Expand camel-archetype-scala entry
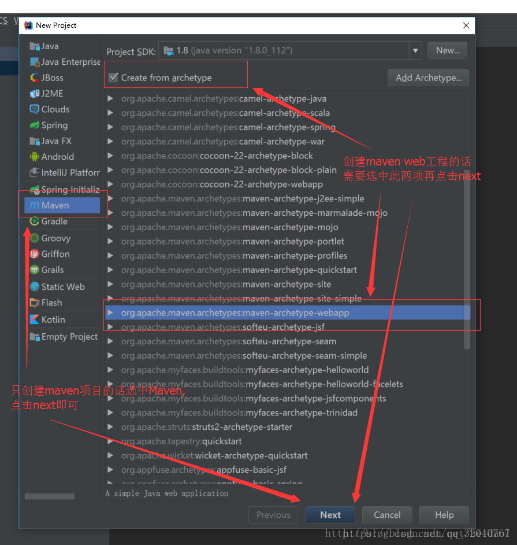The height and width of the screenshot is (545, 517). point(110,113)
